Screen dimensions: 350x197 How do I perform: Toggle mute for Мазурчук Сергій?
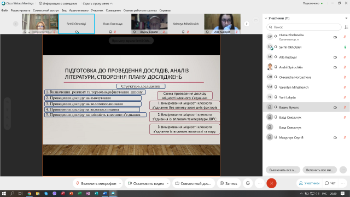click(345, 137)
